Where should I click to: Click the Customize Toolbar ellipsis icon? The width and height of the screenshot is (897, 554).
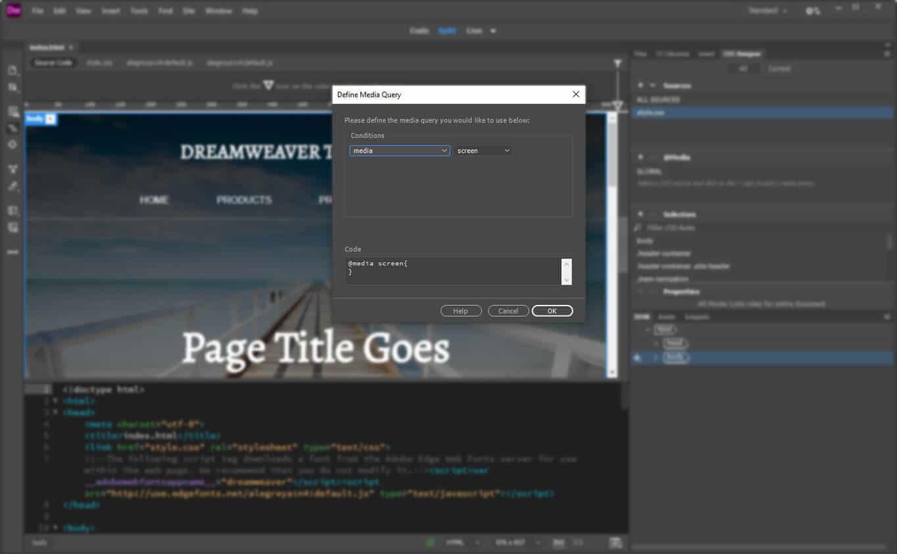12,252
